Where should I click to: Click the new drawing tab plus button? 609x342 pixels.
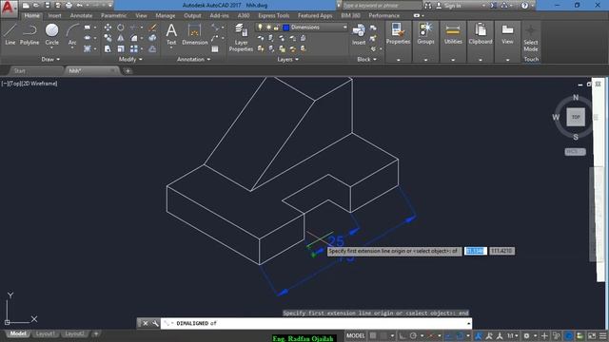[128, 71]
